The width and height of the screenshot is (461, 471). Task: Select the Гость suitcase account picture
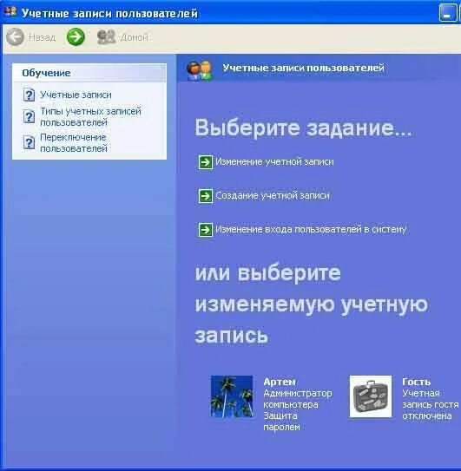[x=371, y=396]
